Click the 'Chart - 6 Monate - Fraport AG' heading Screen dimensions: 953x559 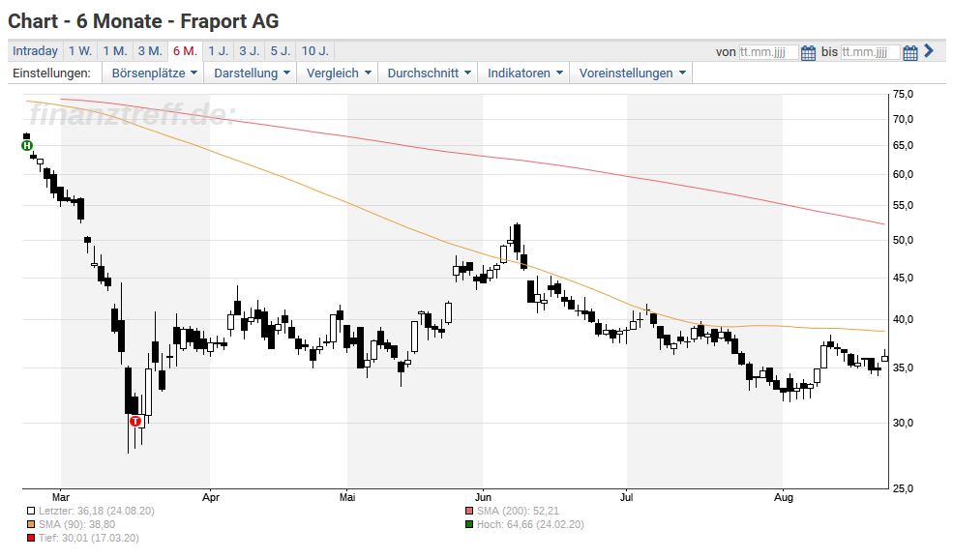143,21
